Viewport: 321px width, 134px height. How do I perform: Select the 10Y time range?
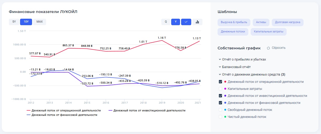26,22
